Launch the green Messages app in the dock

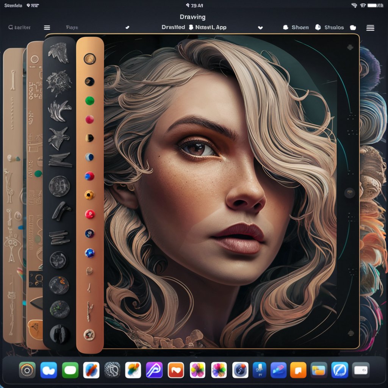coord(70,370)
